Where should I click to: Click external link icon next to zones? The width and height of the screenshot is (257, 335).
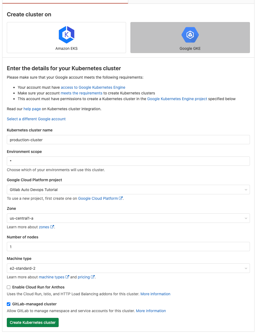click(x=52, y=227)
